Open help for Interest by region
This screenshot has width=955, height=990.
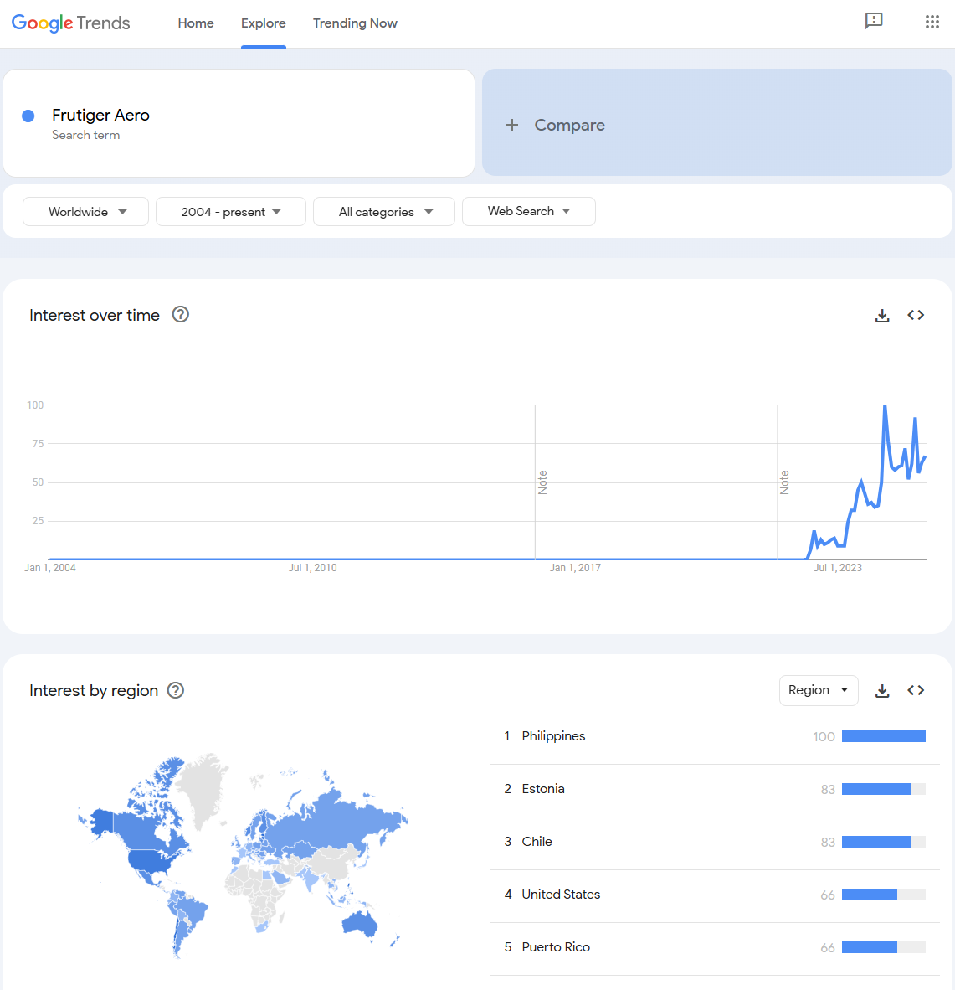(176, 690)
